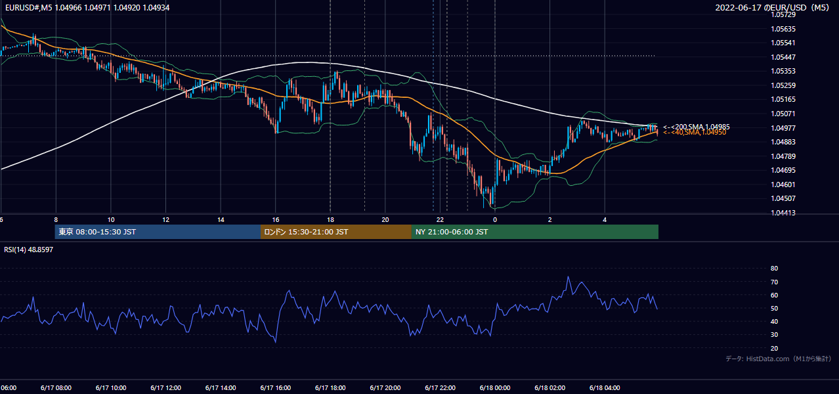The width and height of the screenshot is (839, 394).
Task: Click hour 14 on the price chart time axis
Action: tap(221, 219)
